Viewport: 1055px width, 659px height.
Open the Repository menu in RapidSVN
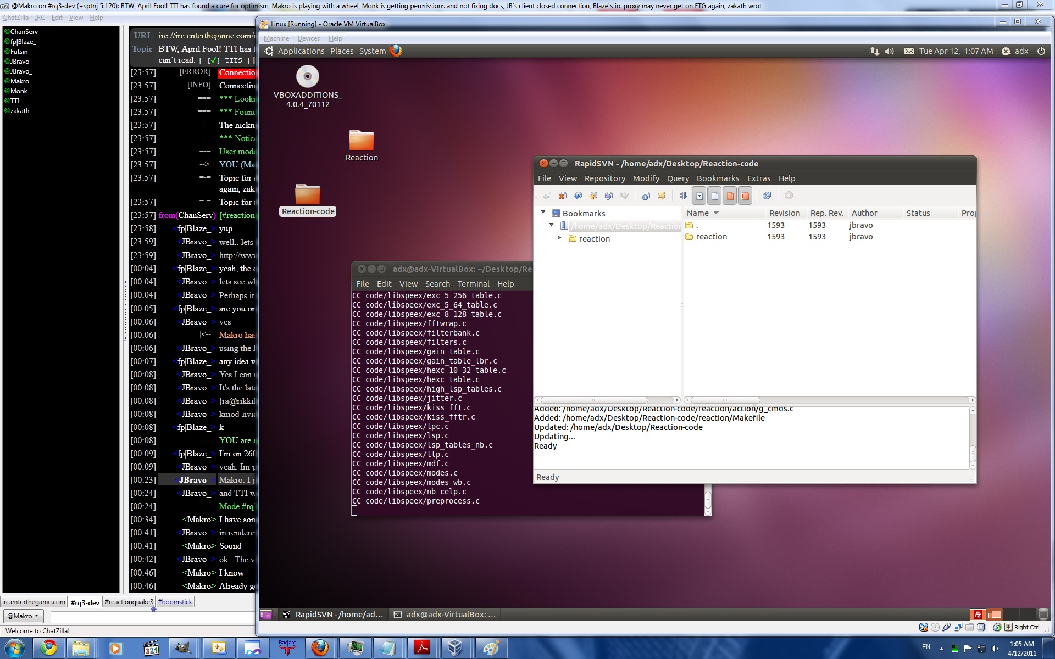pos(604,178)
